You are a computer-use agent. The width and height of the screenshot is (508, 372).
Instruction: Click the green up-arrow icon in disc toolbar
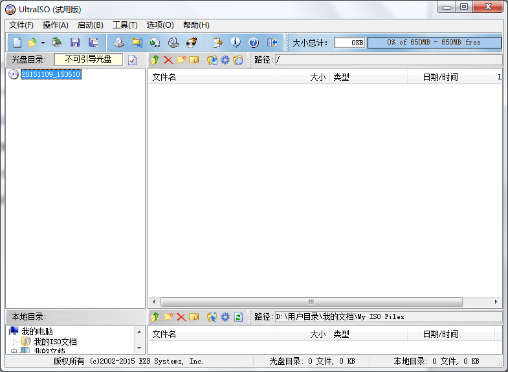click(155, 60)
